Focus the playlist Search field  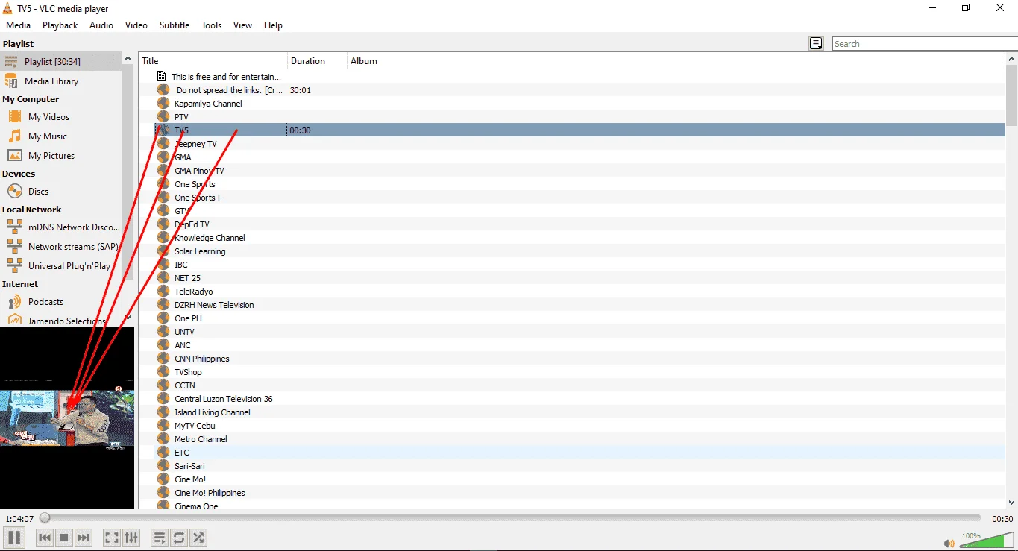click(925, 44)
